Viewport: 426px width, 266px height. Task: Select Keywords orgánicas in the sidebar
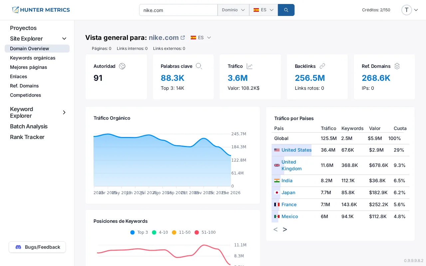coord(33,58)
